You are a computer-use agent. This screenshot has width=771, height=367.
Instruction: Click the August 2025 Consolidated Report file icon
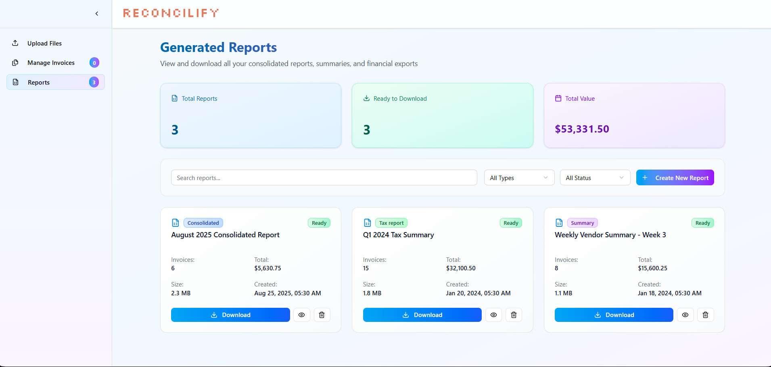(176, 223)
